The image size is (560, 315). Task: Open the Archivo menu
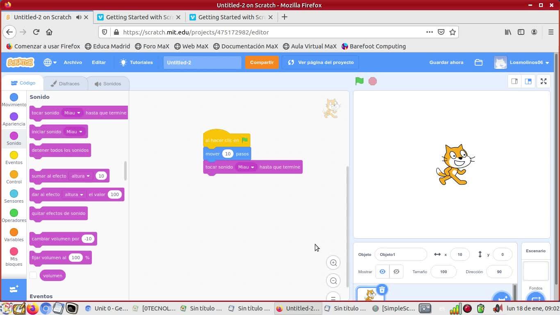point(73,62)
